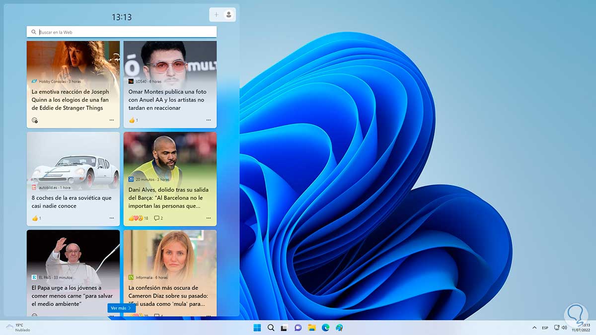Launch the Chat app from the taskbar

click(298, 328)
